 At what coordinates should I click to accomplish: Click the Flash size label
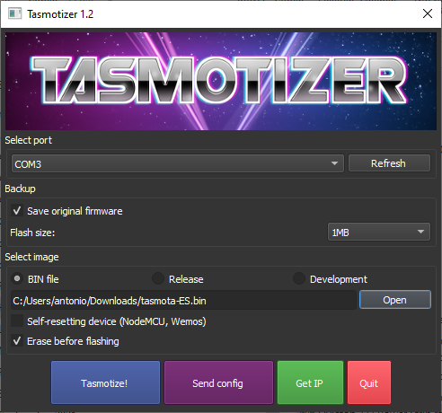32,233
